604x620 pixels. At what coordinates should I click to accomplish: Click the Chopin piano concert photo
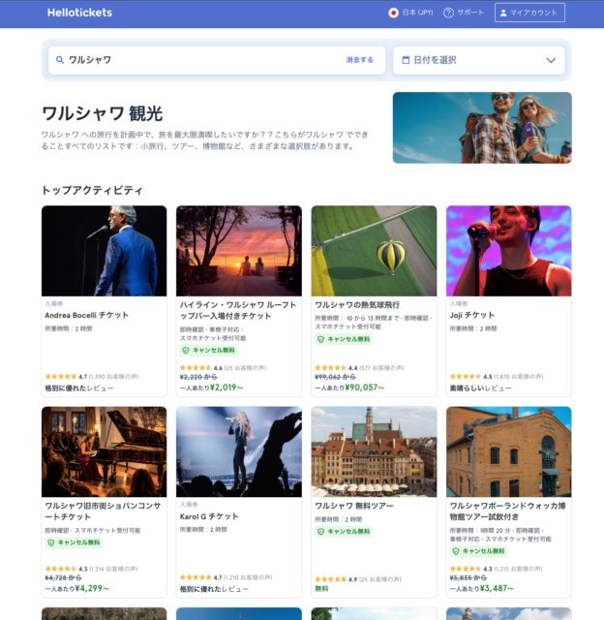pyautogui.click(x=104, y=451)
